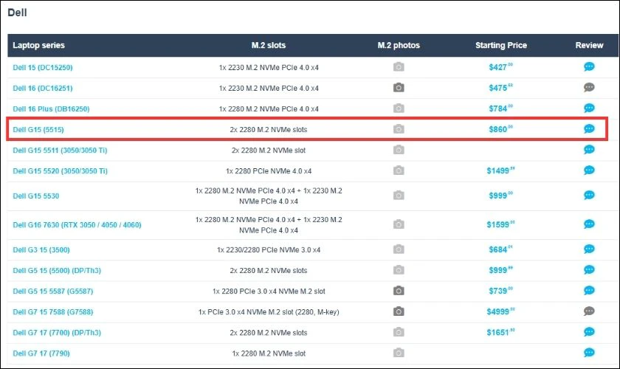620x369 pixels.
Task: Click the M.2 slots column header
Action: point(269,45)
